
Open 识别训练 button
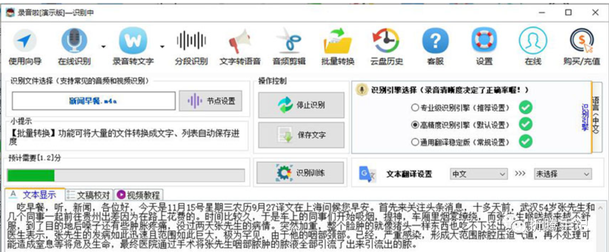(x=300, y=173)
